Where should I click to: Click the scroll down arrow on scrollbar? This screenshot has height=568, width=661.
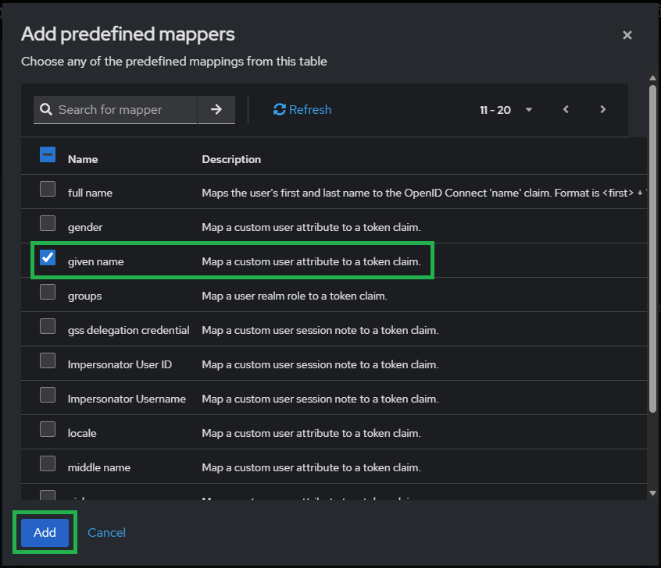(652, 492)
